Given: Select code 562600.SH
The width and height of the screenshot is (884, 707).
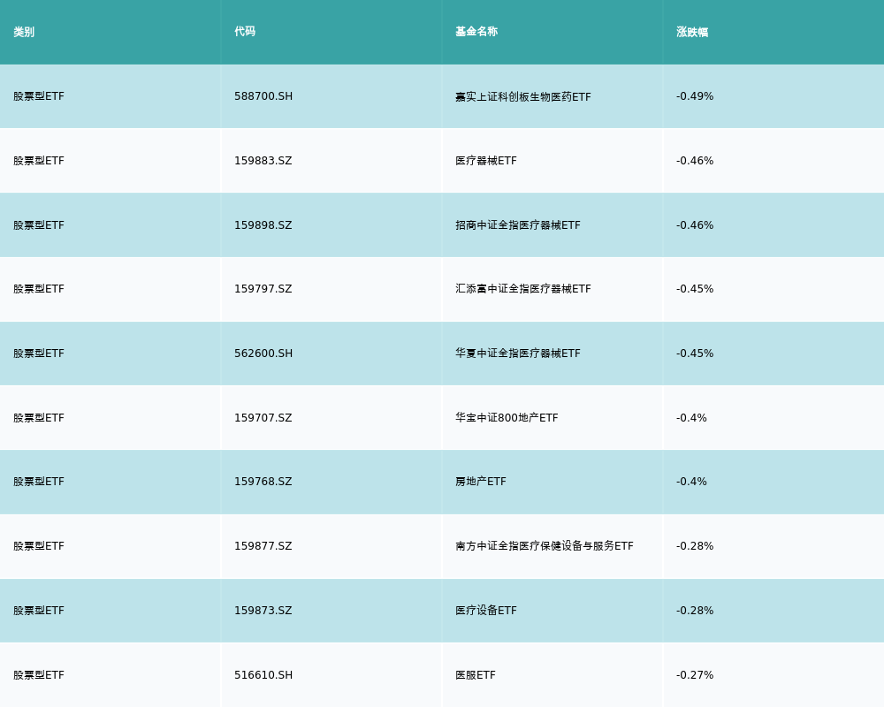Looking at the screenshot, I should coord(263,353).
